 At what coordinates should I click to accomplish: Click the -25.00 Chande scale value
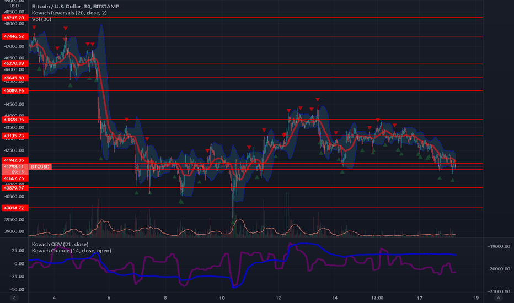click(17, 277)
